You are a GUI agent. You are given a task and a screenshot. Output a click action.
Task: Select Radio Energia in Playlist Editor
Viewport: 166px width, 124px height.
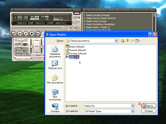pos(97,15)
